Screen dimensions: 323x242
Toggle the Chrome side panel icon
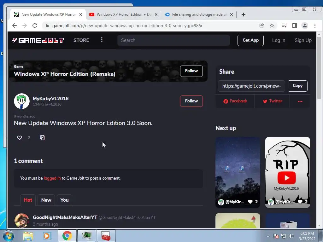click(x=295, y=26)
